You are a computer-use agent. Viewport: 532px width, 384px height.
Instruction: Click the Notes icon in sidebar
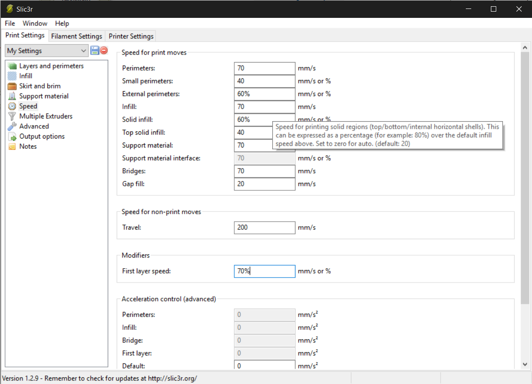[12, 147]
